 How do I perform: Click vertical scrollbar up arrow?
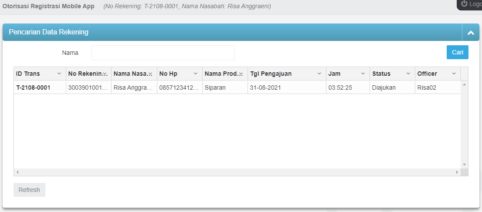[x=464, y=84]
